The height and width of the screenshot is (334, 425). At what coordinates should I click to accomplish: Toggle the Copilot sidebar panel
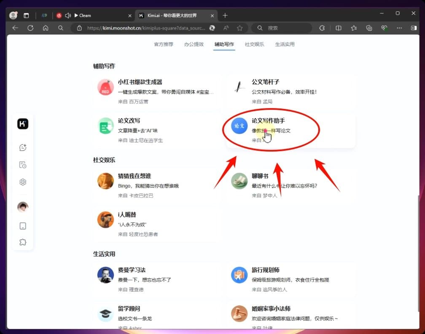click(414, 28)
